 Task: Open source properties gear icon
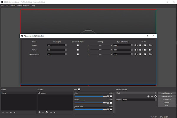(47, 112)
